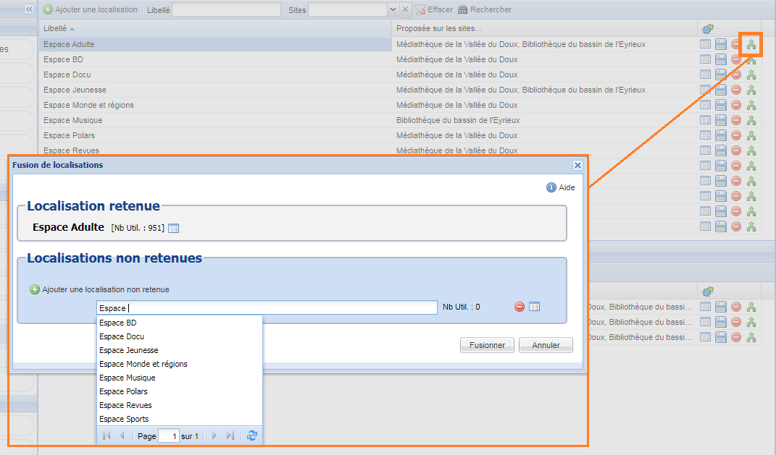Open the grid icon for Espace Jeunesse
The height and width of the screenshot is (455, 776).
coord(706,90)
